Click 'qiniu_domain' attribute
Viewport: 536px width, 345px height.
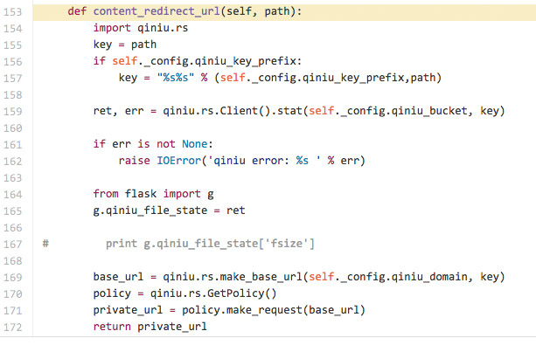pos(429,277)
